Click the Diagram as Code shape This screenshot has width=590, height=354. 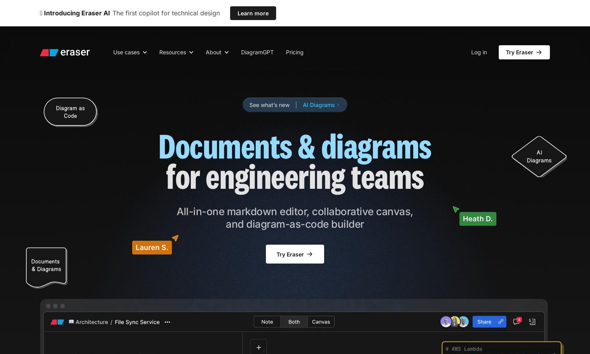point(70,112)
